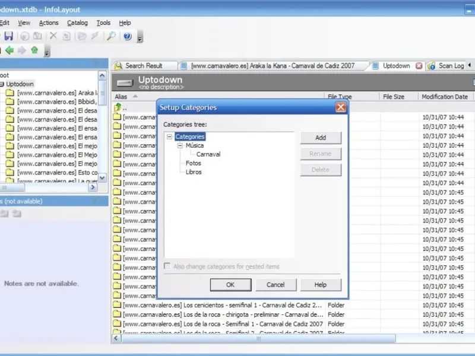Image resolution: width=475 pixels, height=356 pixels.
Task: Select the Libros category
Action: point(194,172)
